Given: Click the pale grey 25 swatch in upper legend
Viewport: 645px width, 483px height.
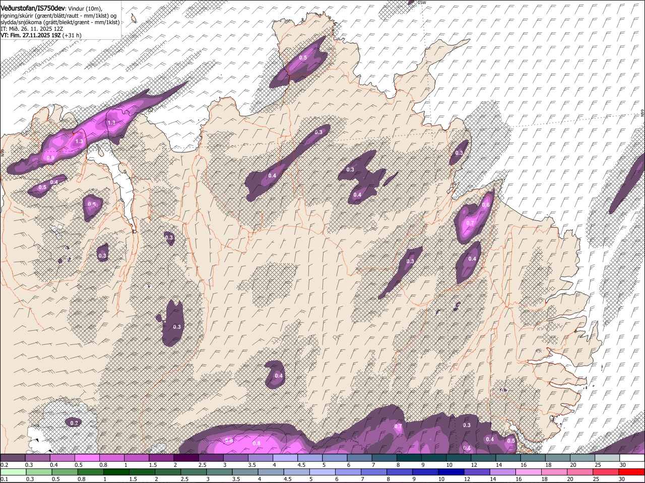Looking at the screenshot, I should pyautogui.click(x=608, y=457).
